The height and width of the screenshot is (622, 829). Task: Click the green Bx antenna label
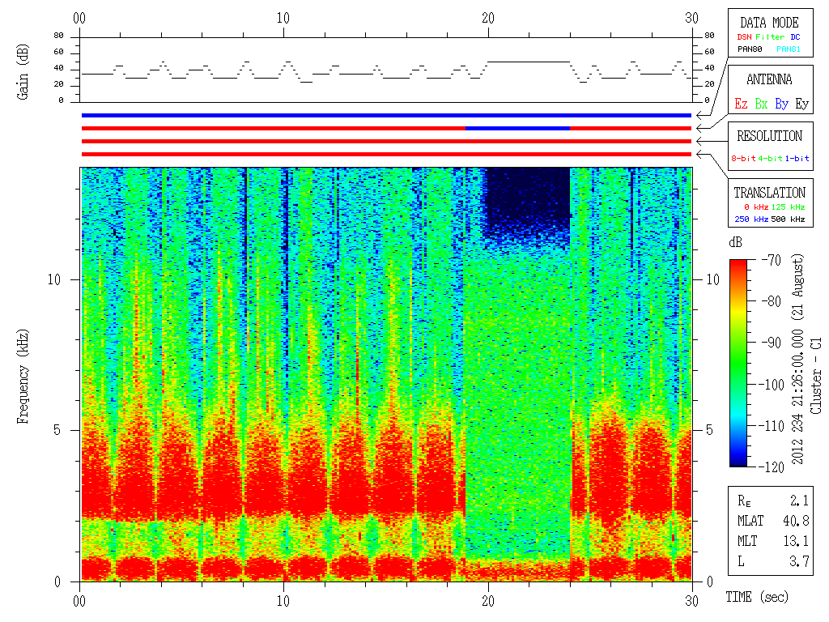tap(761, 104)
